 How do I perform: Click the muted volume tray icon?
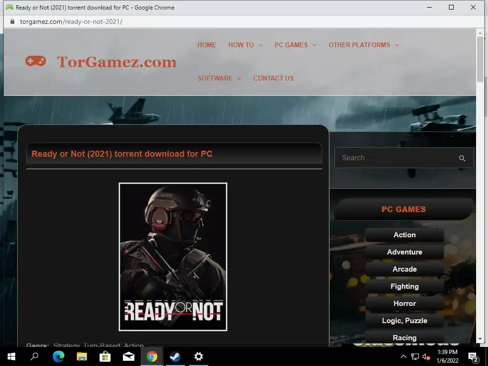426,356
